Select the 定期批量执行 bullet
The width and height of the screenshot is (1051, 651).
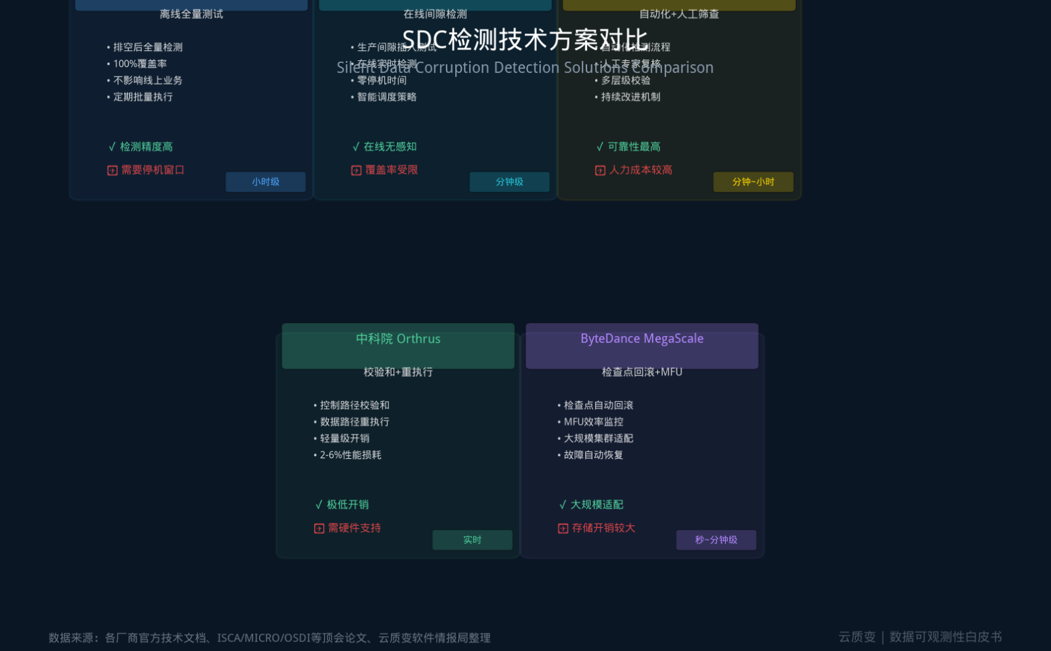tap(140, 97)
